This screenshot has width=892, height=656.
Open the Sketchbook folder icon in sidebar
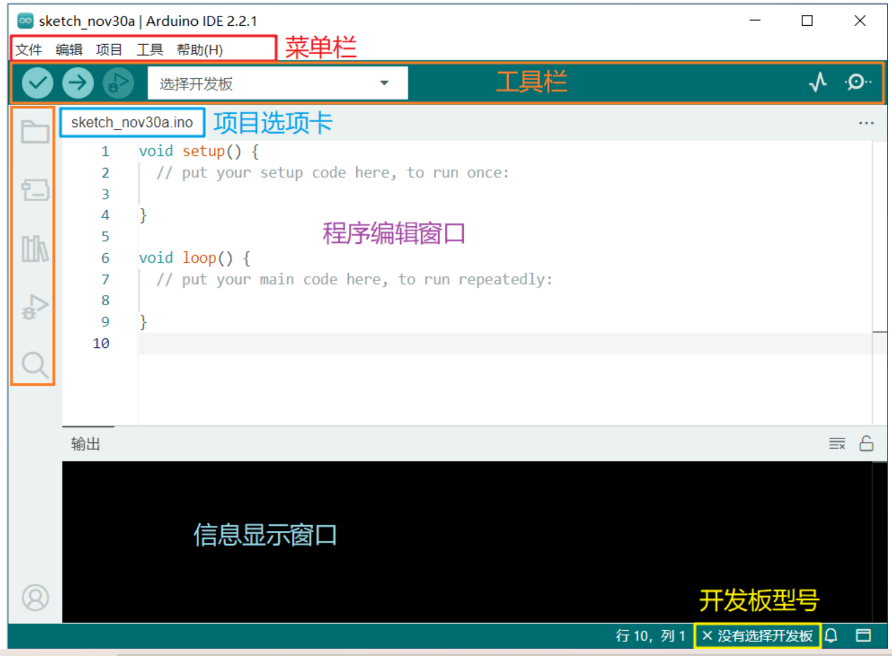(34, 132)
